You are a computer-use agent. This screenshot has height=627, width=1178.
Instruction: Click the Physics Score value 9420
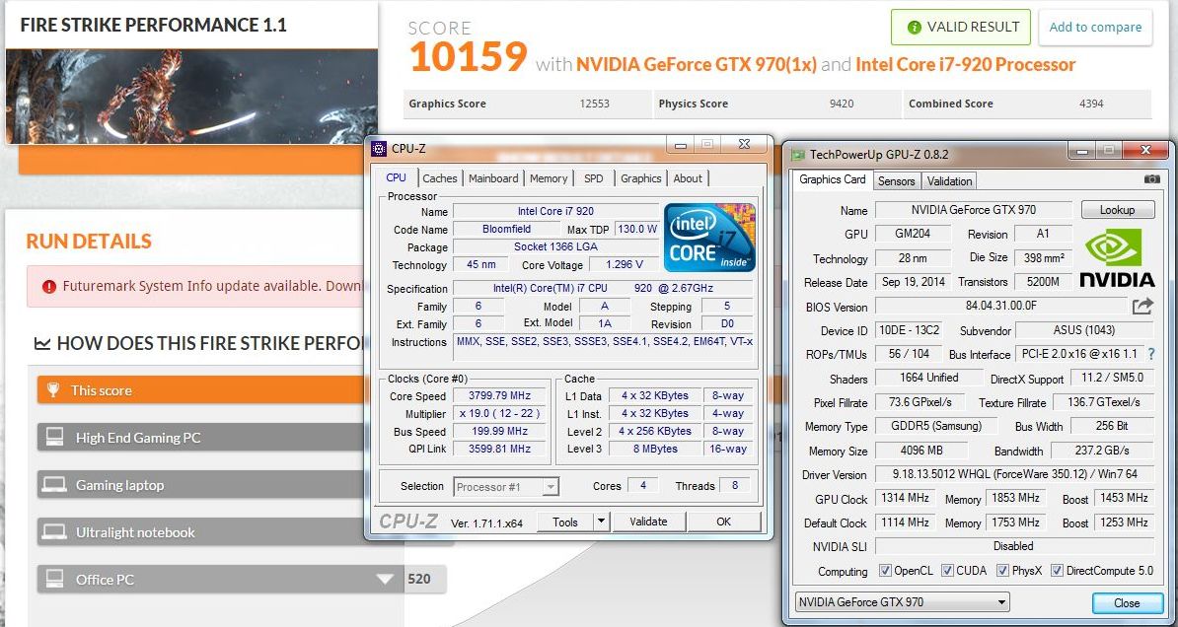(842, 104)
